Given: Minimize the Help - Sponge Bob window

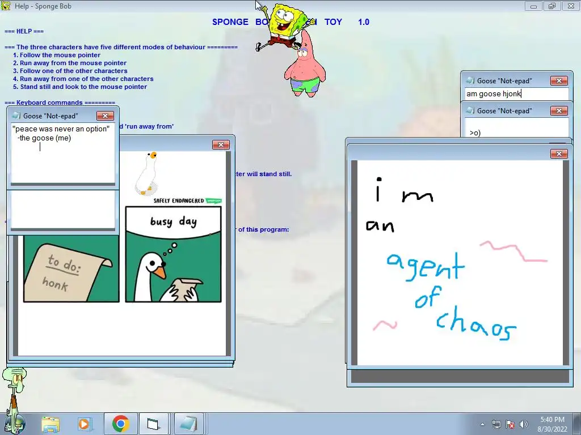Looking at the screenshot, I should click(x=533, y=6).
